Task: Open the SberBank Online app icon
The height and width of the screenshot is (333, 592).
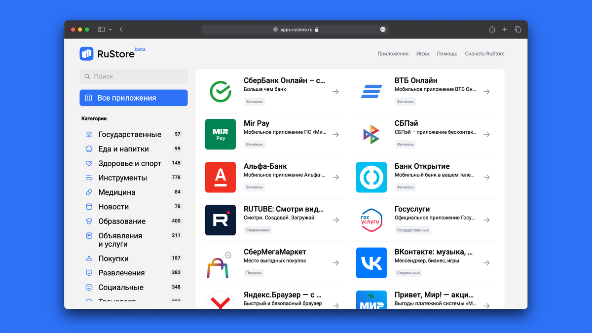Action: pyautogui.click(x=221, y=91)
